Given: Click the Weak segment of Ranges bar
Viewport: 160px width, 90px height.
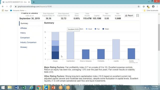Looking at the screenshot, I should [55, 55].
